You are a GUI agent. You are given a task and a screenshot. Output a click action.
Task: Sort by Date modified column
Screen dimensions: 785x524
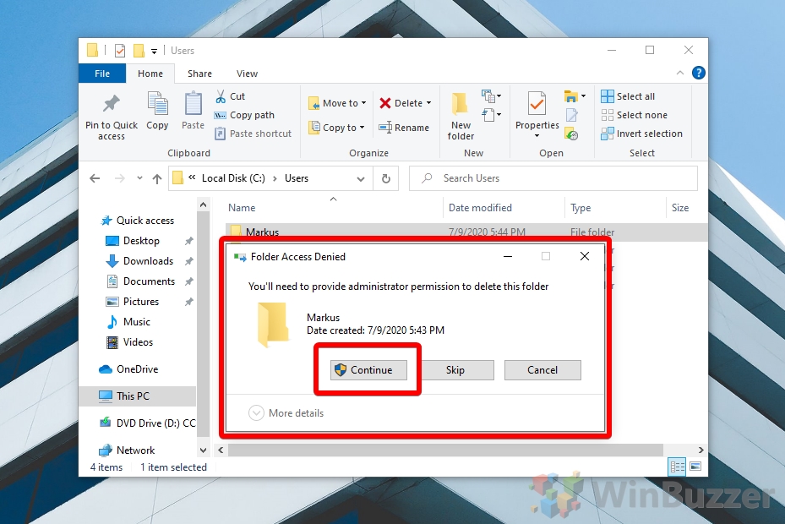pos(480,208)
